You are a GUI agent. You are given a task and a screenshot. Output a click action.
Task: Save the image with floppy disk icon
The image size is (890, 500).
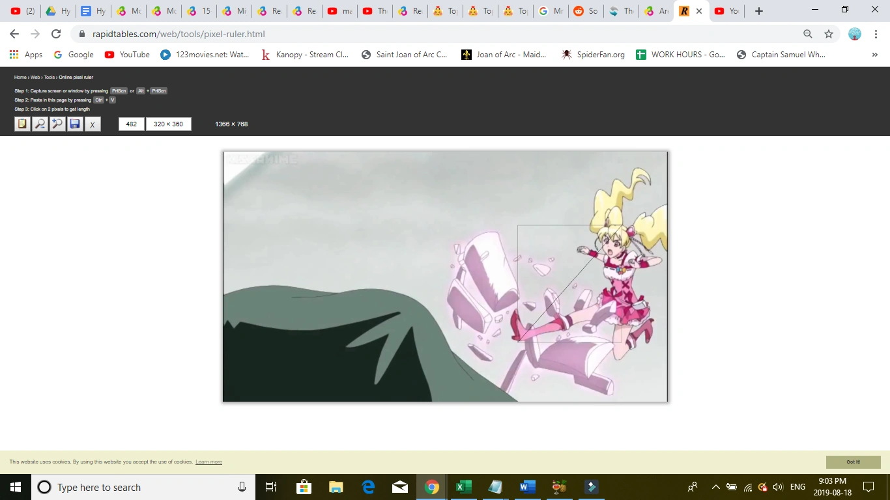75,124
